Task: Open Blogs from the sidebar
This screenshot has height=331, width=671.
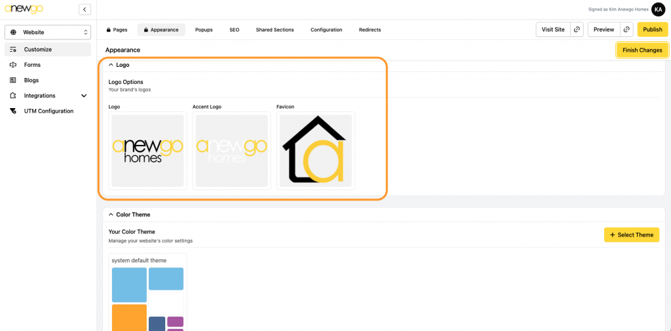Action: coord(31,80)
